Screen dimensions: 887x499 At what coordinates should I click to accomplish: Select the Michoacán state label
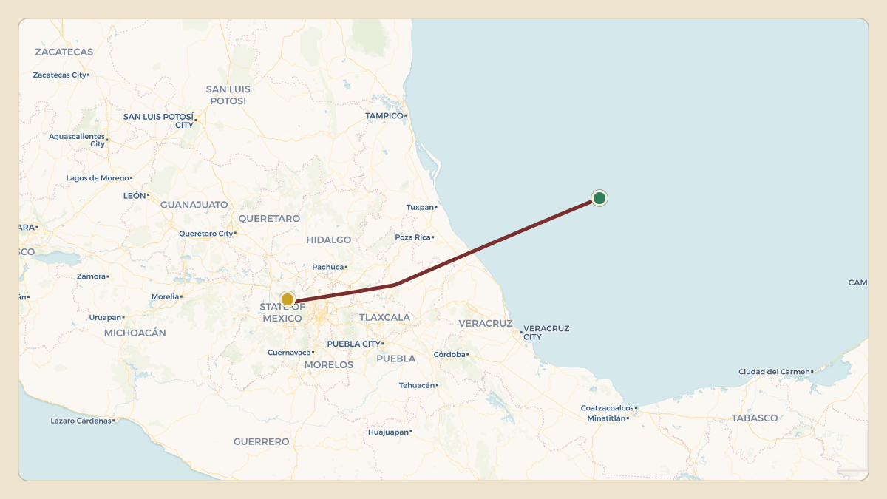click(135, 333)
